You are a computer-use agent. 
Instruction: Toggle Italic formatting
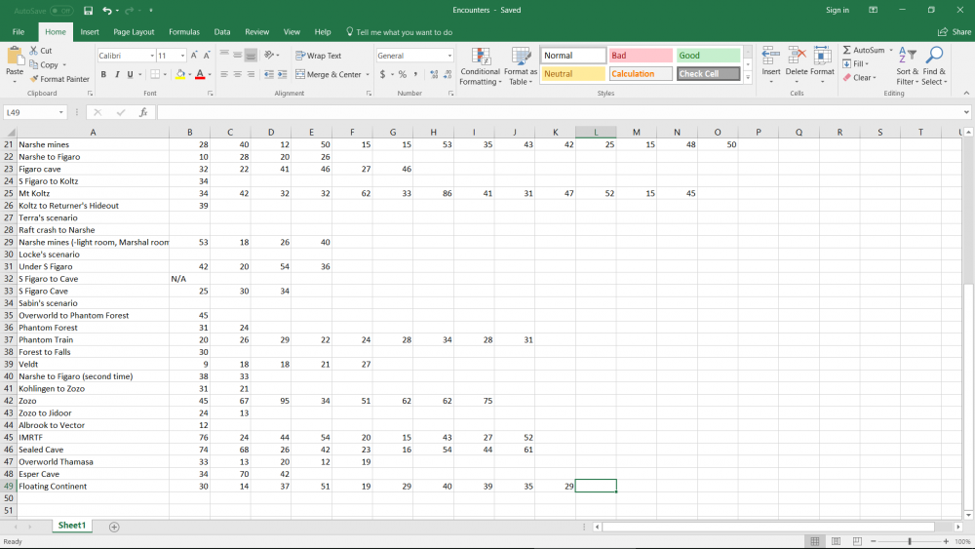(x=117, y=74)
